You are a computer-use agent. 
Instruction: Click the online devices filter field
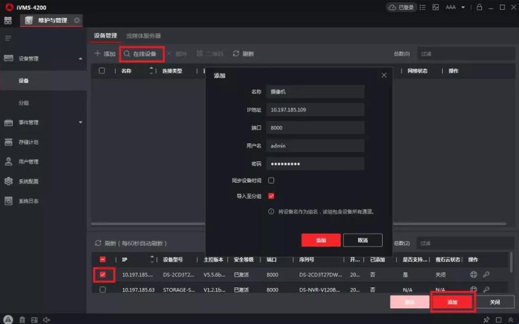pos(465,243)
